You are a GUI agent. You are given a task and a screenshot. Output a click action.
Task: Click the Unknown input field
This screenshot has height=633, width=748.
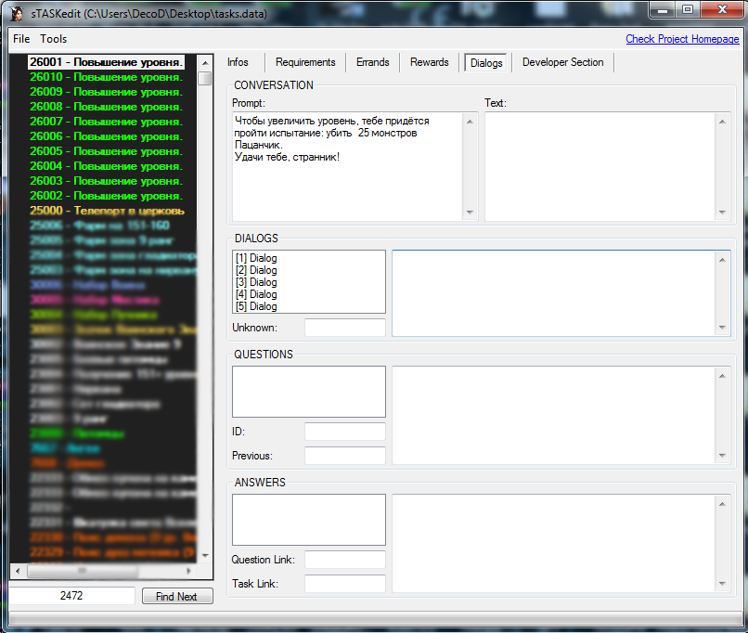pyautogui.click(x=344, y=328)
